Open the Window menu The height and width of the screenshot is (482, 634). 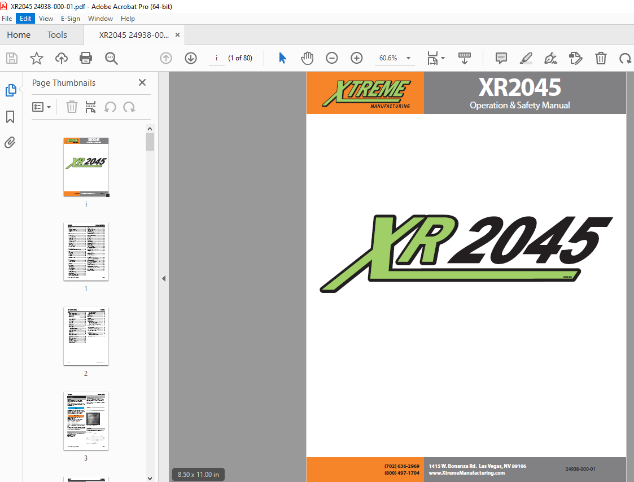(x=100, y=19)
